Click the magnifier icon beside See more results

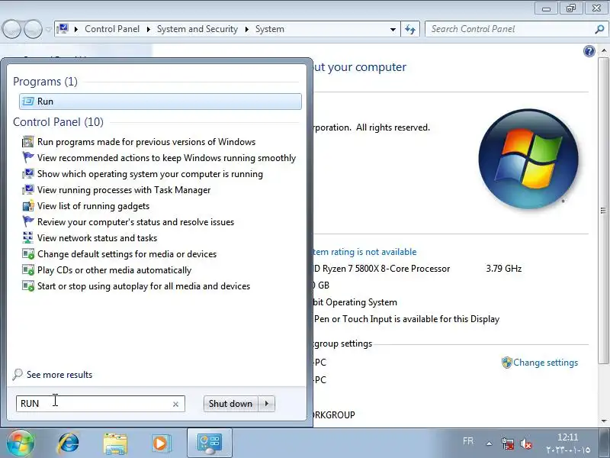coord(18,375)
